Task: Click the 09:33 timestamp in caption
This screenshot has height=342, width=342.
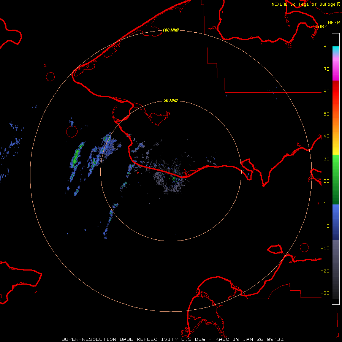Action: point(275,339)
